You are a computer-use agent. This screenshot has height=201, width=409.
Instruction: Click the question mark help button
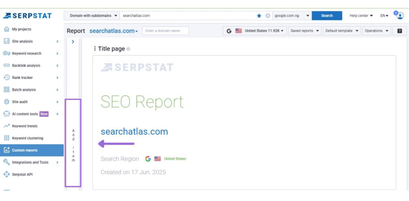pyautogui.click(x=399, y=31)
